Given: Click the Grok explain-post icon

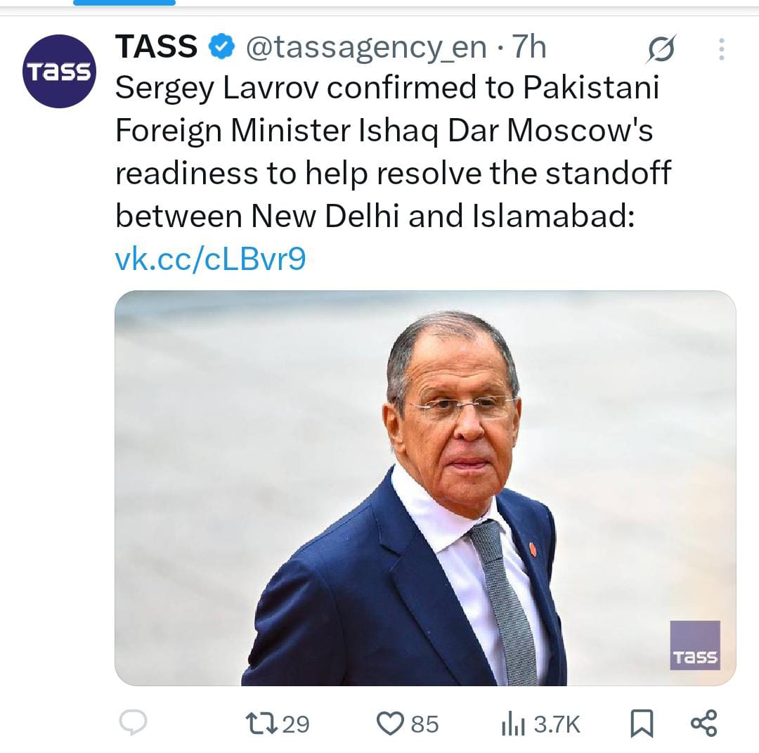Looking at the screenshot, I should click(661, 49).
